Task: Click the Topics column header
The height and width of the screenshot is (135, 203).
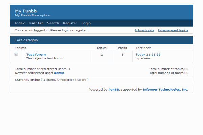Action: pyautogui.click(x=101, y=48)
